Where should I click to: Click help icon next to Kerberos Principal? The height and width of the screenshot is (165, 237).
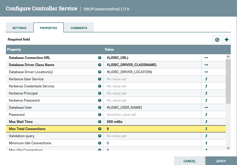pyautogui.click(x=100, y=93)
